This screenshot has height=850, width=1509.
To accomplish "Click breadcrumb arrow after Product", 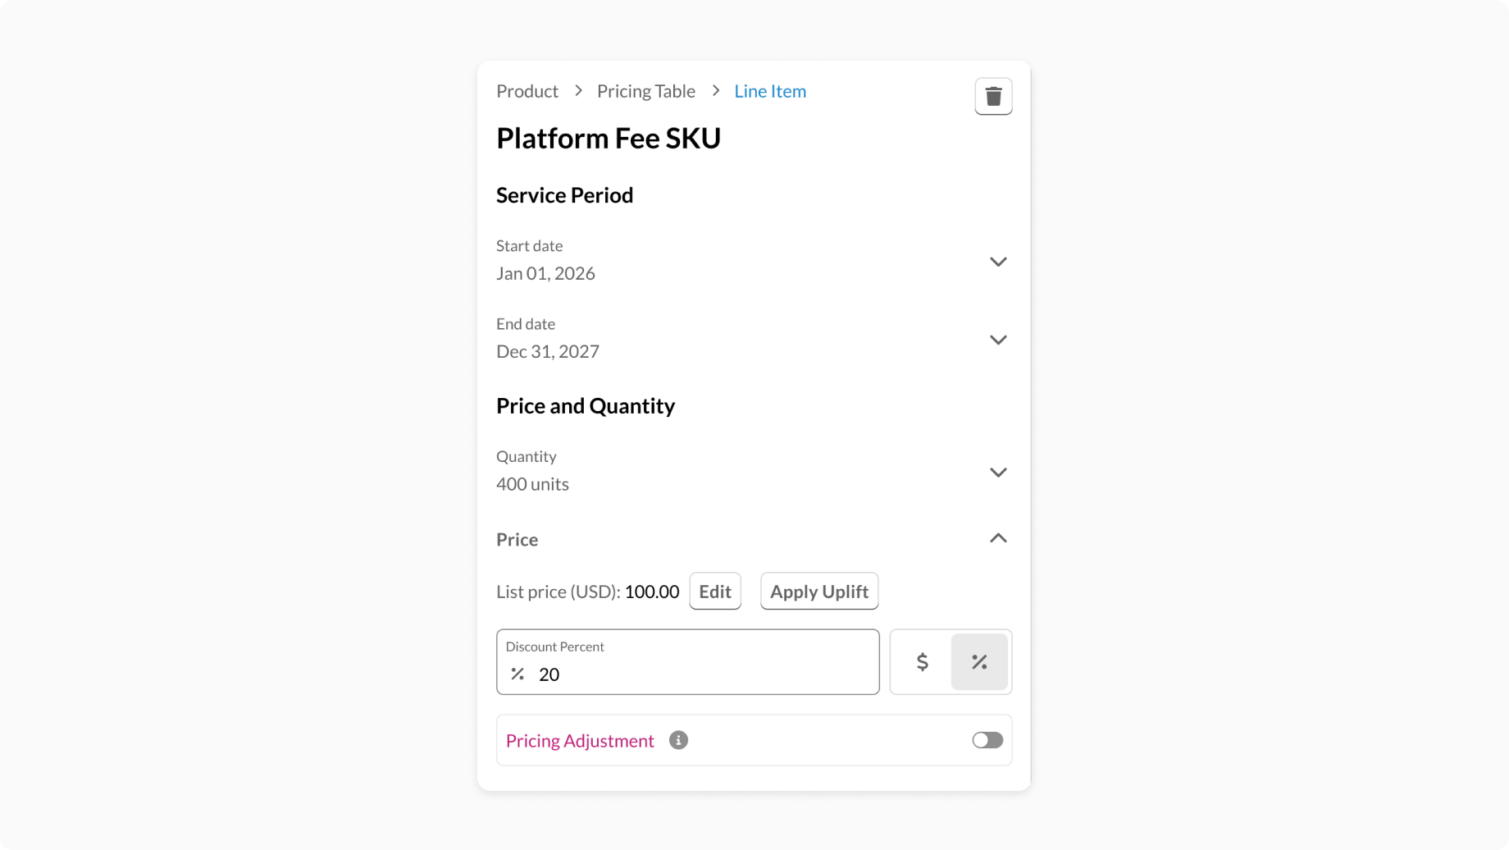I will (x=578, y=91).
